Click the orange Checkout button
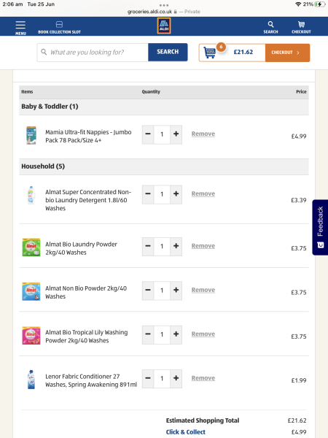The height and width of the screenshot is (438, 328). click(288, 53)
